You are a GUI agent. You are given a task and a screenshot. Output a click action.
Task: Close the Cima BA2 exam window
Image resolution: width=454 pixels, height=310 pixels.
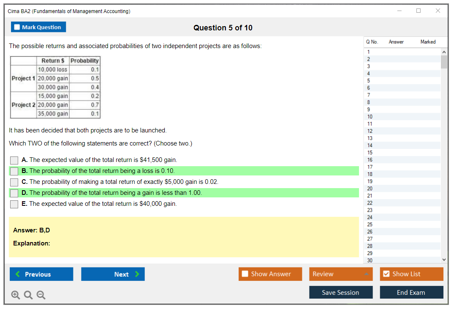pyautogui.click(x=438, y=11)
